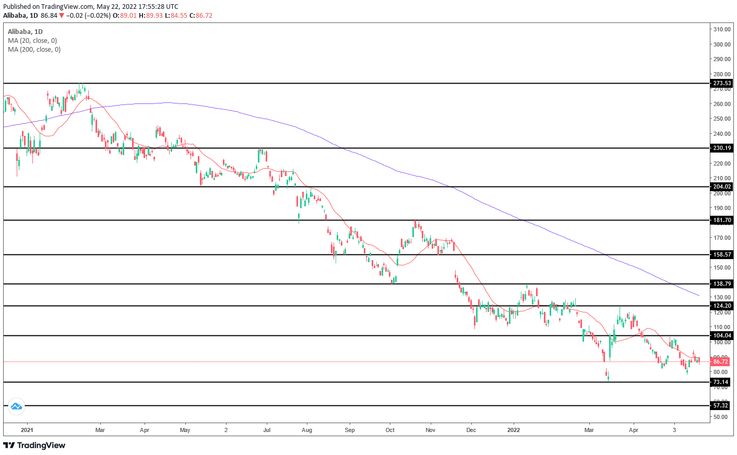Click the Nov date axis label
The height and width of the screenshot is (455, 737).
[431, 430]
